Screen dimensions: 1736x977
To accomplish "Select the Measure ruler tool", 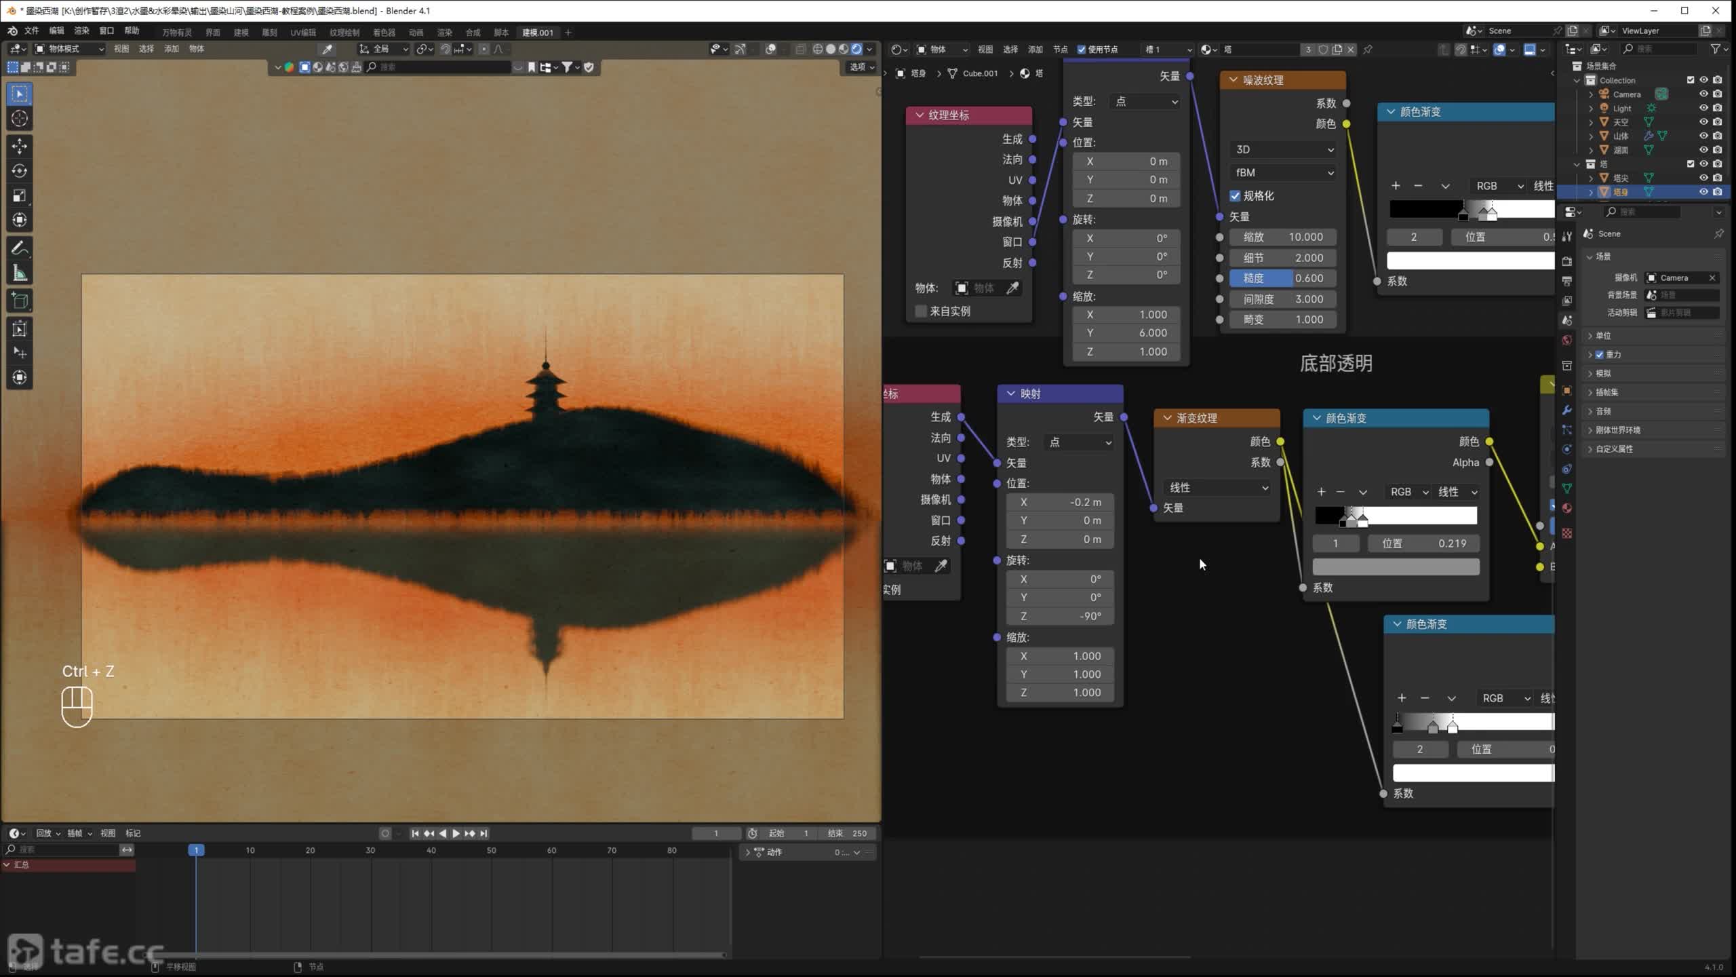I will pyautogui.click(x=19, y=273).
